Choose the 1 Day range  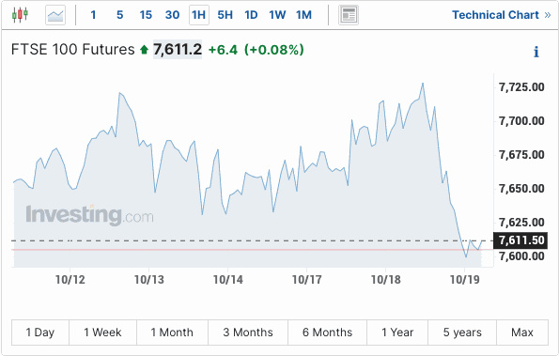[40, 333]
